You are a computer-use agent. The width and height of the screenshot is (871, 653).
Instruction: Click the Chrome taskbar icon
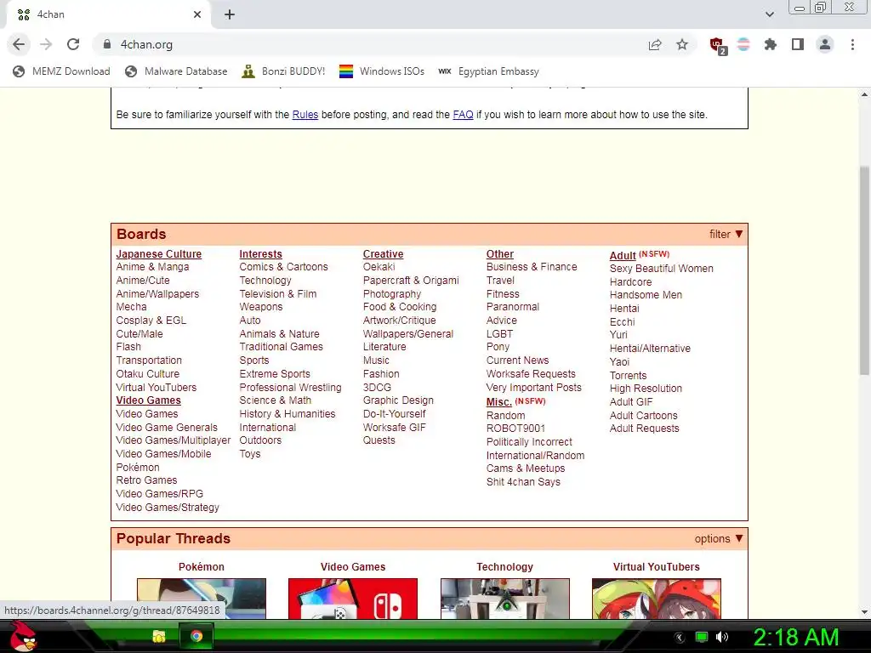tap(196, 636)
